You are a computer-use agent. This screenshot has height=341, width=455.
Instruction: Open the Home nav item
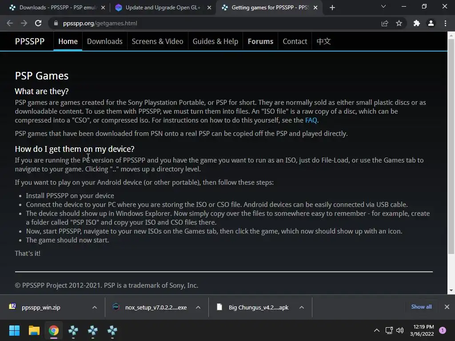68,41
